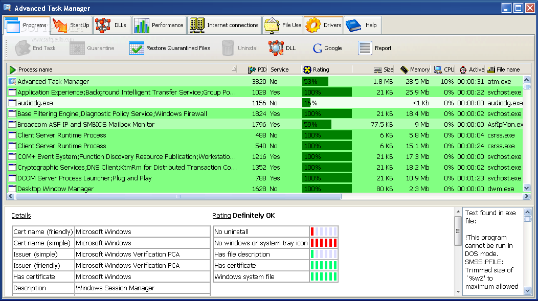Viewport: 538px width, 301px height.
Task: Select Broadcom ASF IP and SMBIOS Mailbox Monitor
Action: pyautogui.click(x=265, y=125)
